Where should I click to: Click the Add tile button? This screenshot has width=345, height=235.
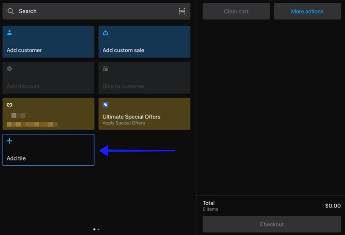coord(48,150)
